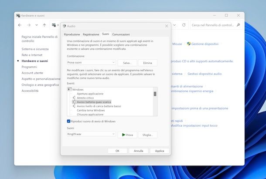266x179 pixels.
Task: Open Rete e Internet category
Action: 32,55
